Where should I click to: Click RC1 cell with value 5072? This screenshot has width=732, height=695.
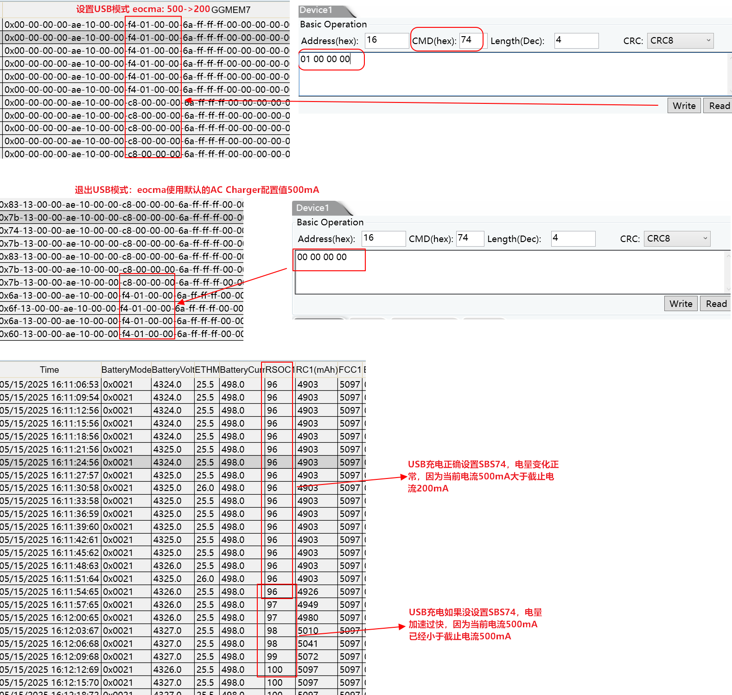(317, 657)
